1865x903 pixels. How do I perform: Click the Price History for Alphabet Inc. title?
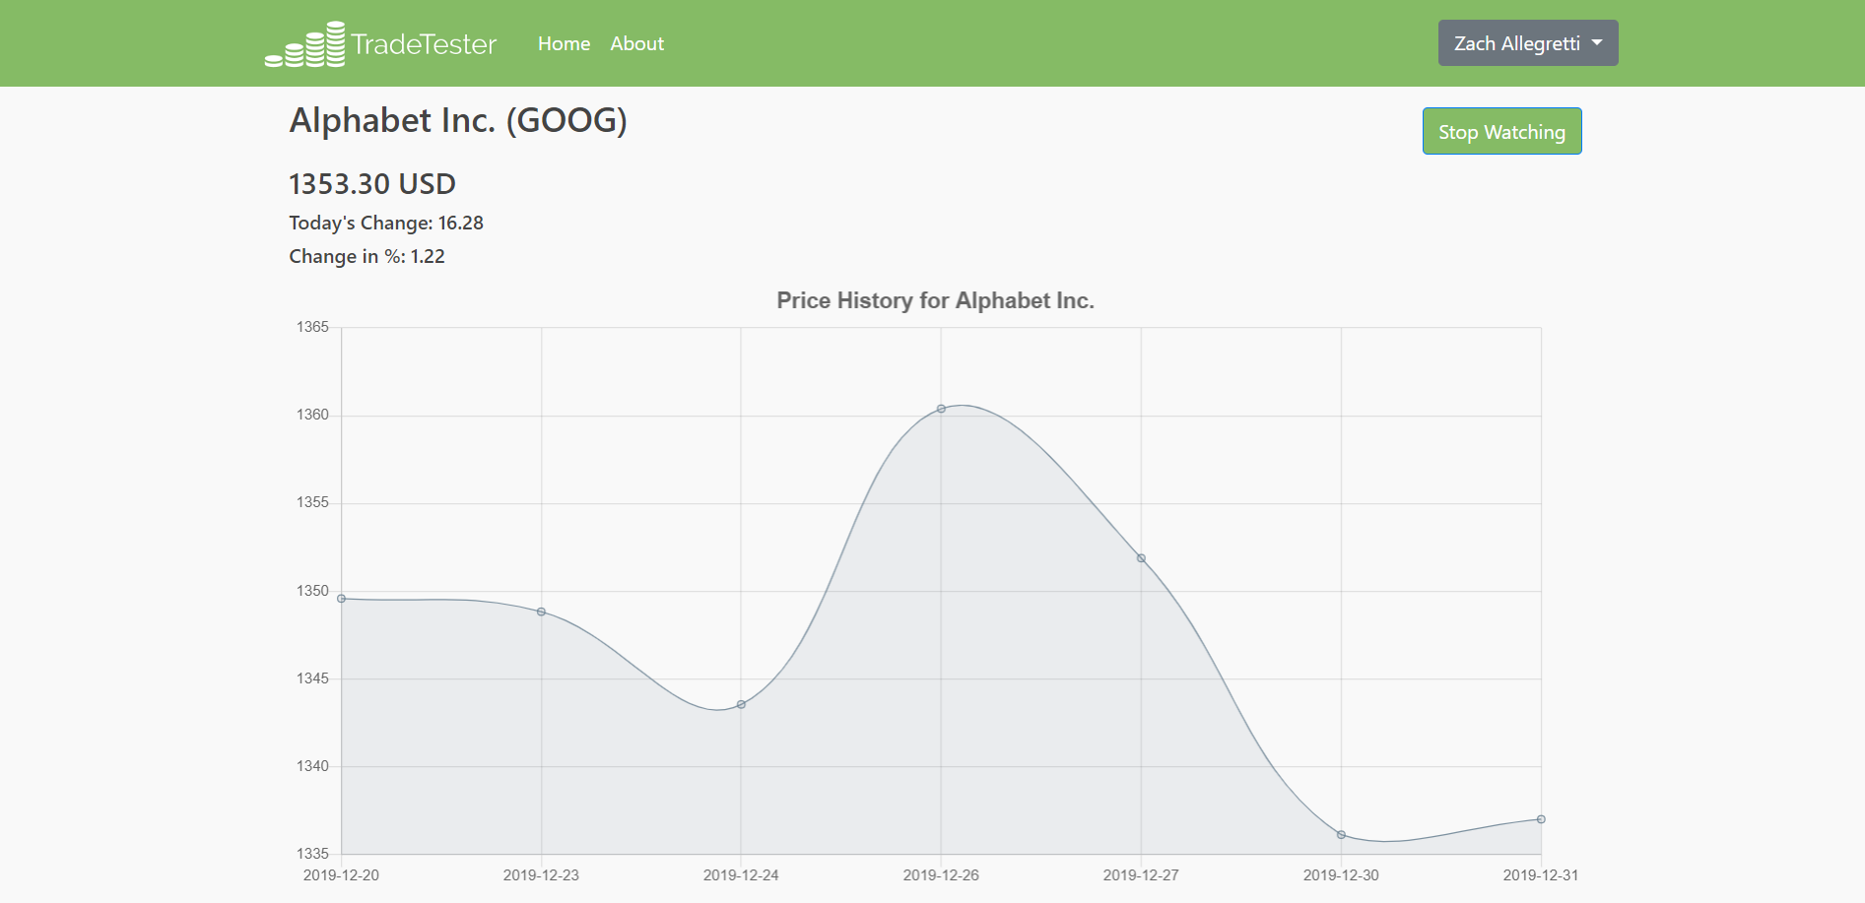coord(935,300)
